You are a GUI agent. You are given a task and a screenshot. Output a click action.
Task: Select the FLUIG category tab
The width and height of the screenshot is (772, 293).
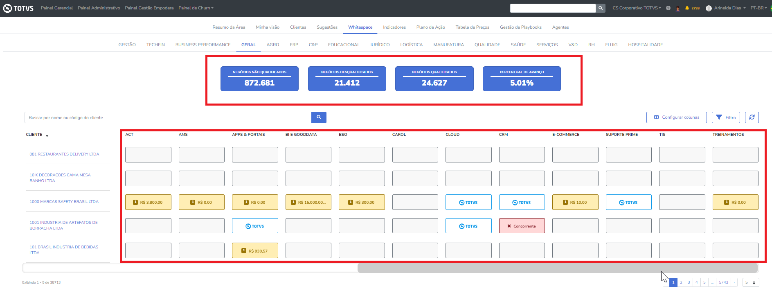[x=611, y=45]
